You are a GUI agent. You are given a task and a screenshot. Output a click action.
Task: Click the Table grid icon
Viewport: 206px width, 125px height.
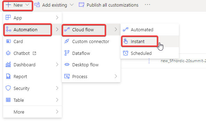(8, 100)
